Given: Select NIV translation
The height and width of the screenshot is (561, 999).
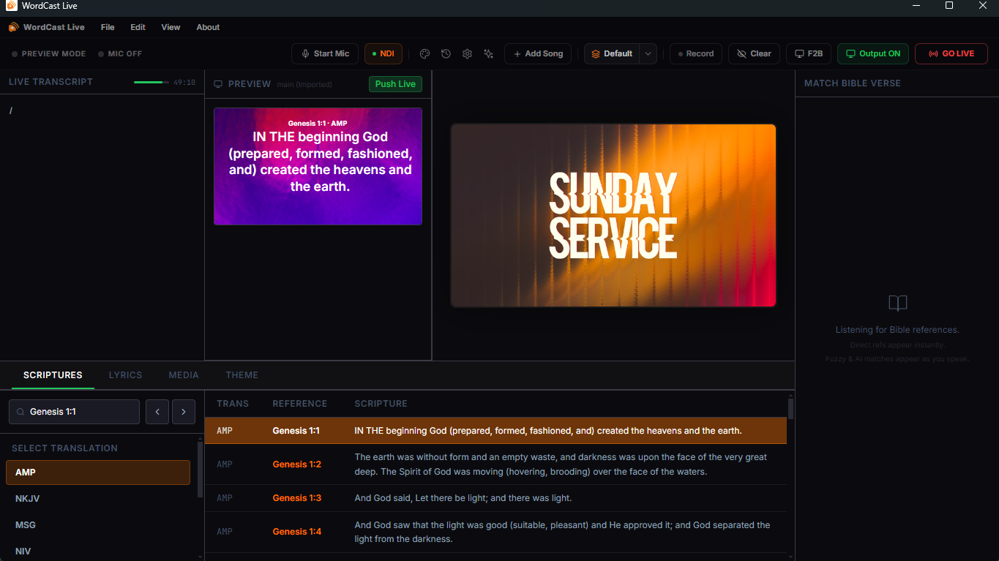Looking at the screenshot, I should coord(98,551).
